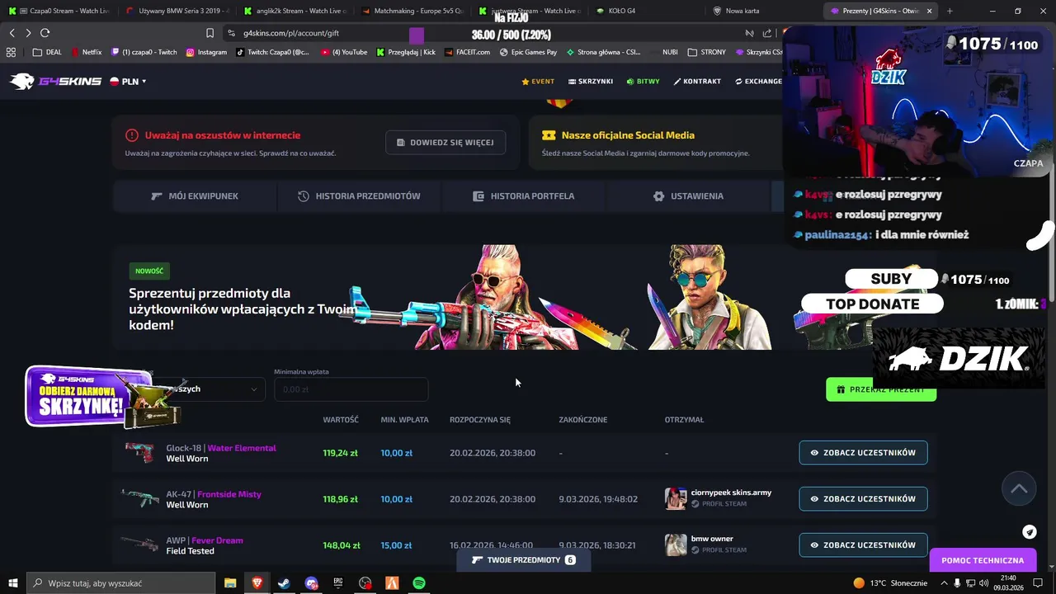Screen dimensions: 1056x594
Task: Click the AWP Fever Dream skin thumbnail
Action: 139,544
